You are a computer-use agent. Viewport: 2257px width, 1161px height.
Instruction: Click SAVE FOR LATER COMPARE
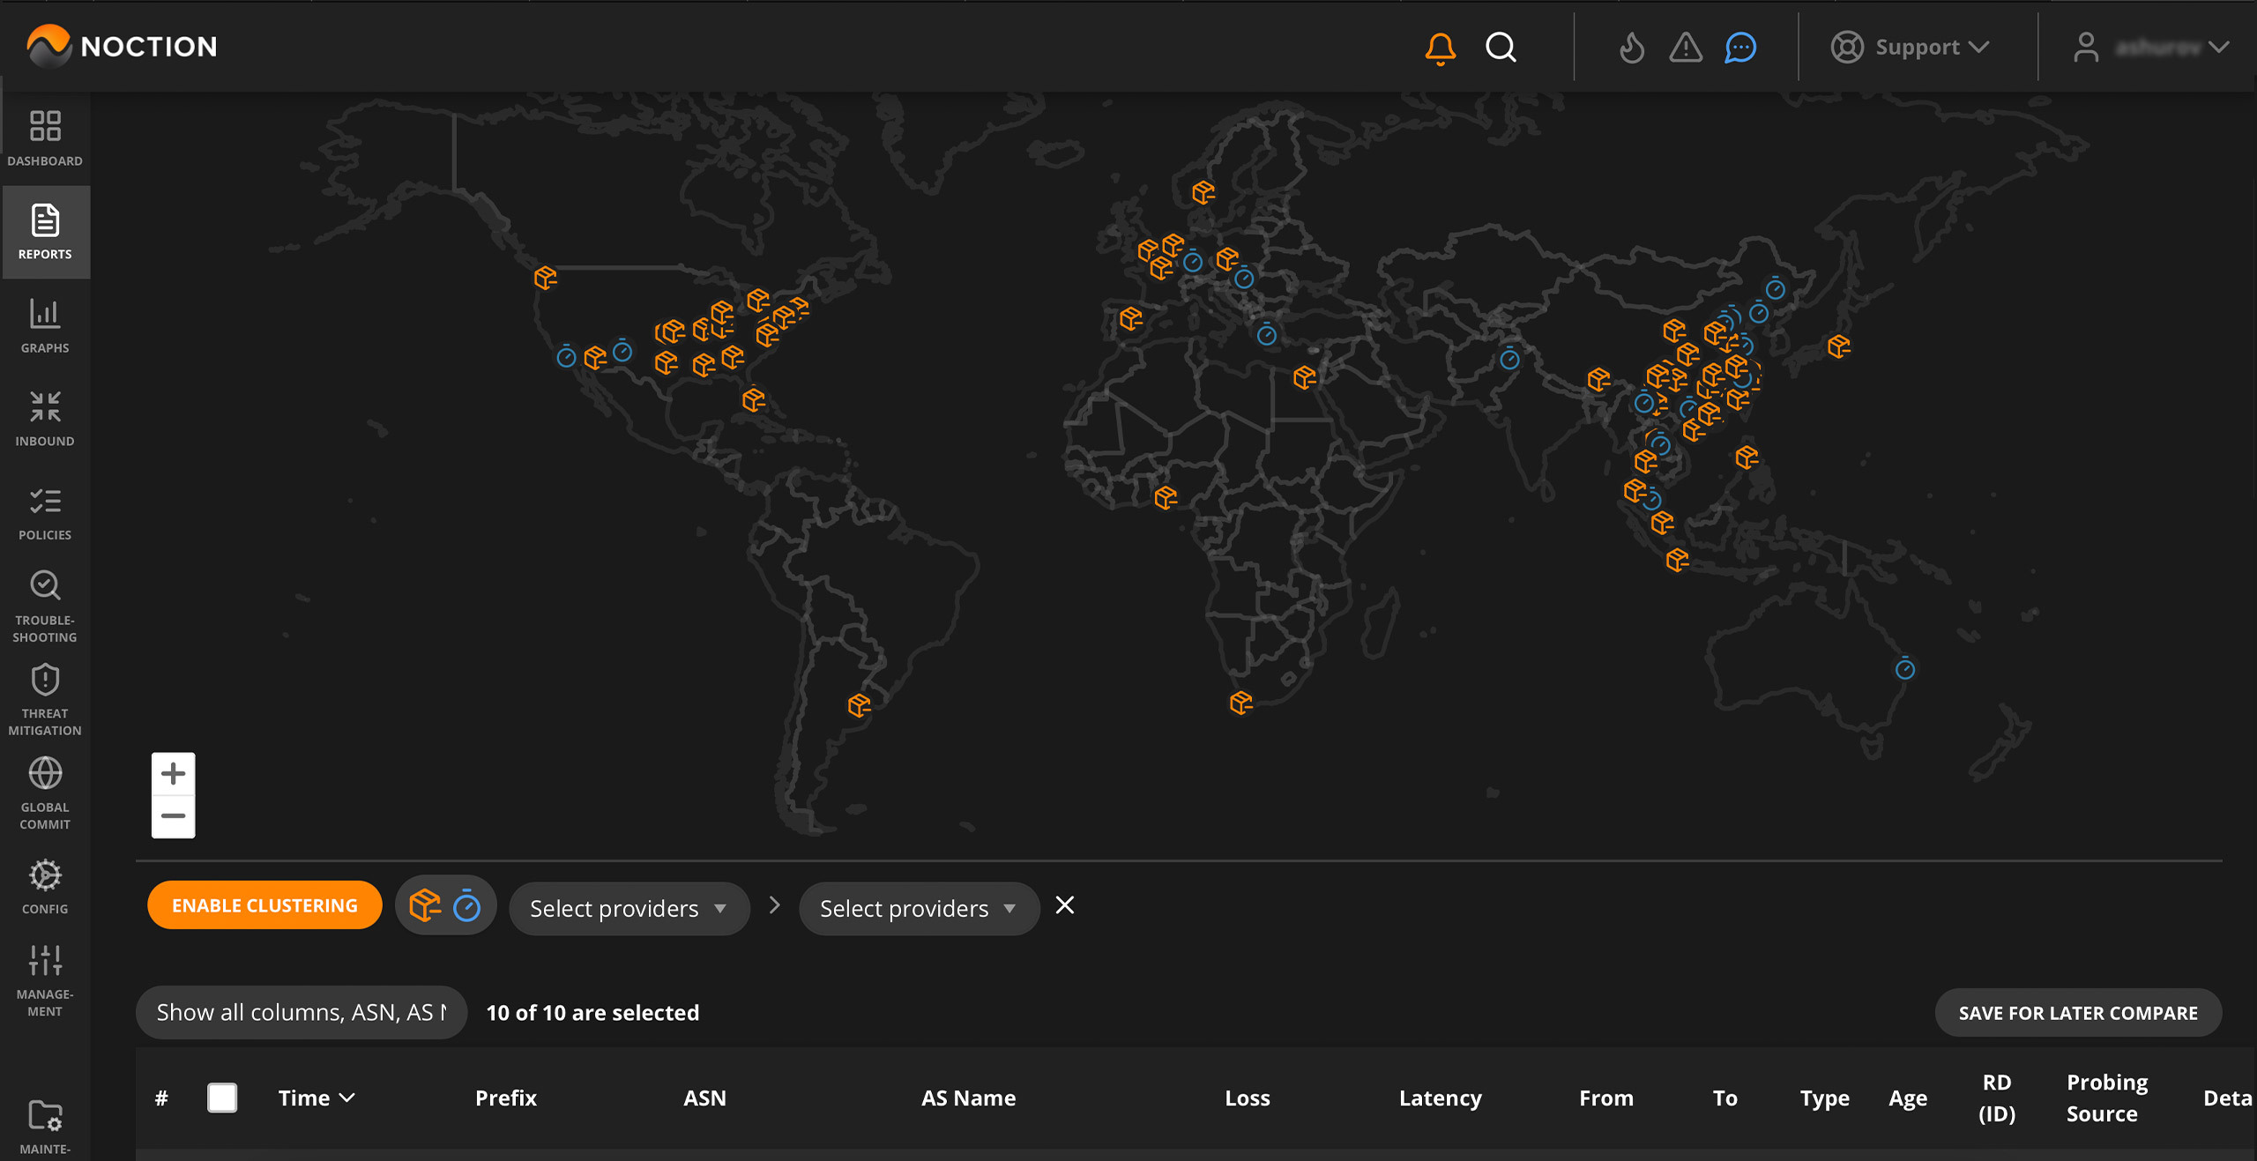point(2078,1012)
